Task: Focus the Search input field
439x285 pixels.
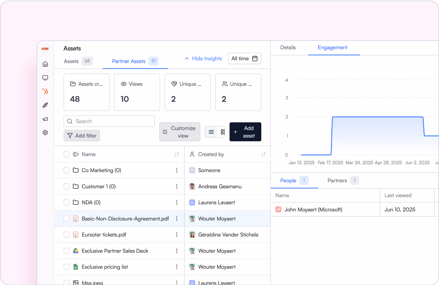Action: coord(109,121)
